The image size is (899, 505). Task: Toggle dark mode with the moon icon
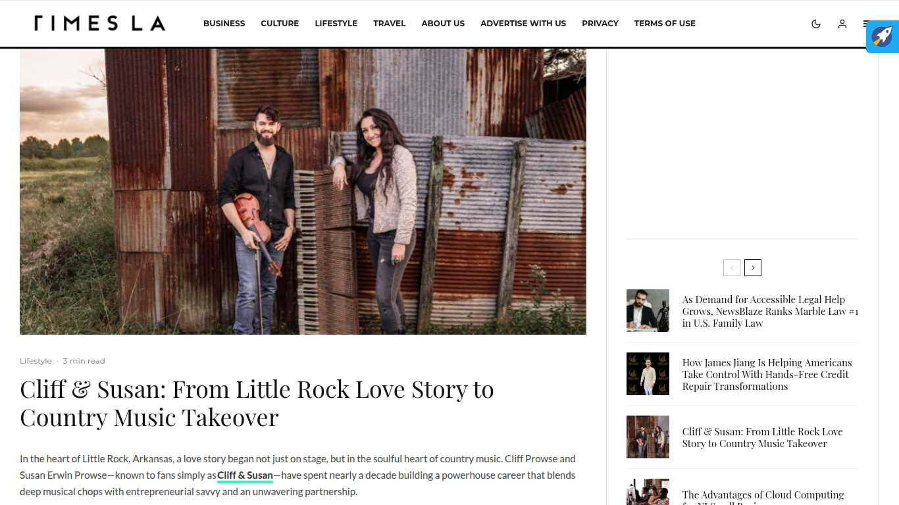pyautogui.click(x=816, y=24)
